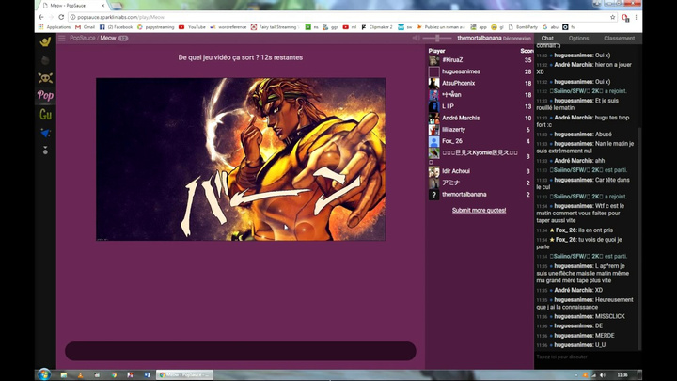Switch to the Chat tab

tap(547, 38)
